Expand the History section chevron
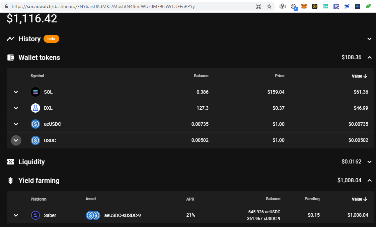Viewport: 376px width, 227px height. [370, 39]
